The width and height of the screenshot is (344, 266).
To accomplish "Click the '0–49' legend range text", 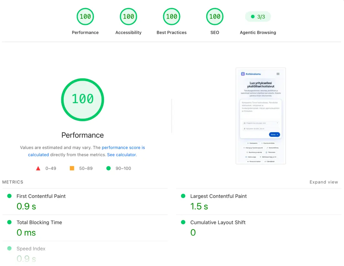I will 51,168.
